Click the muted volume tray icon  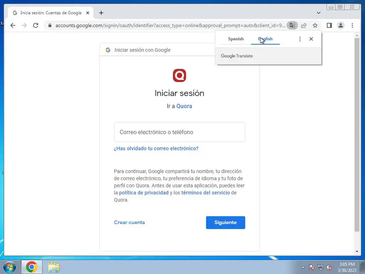(329, 267)
